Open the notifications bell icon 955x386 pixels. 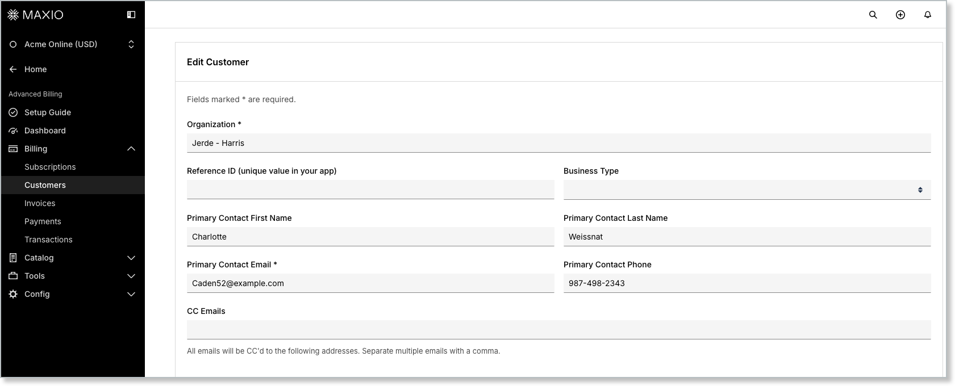[928, 15]
